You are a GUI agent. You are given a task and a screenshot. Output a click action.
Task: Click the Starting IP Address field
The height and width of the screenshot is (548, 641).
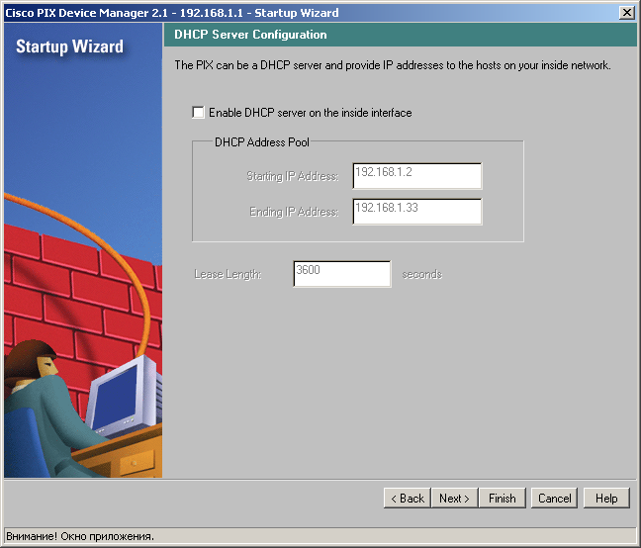point(417,176)
